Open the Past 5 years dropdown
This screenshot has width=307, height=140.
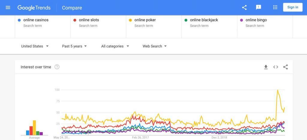point(74,46)
